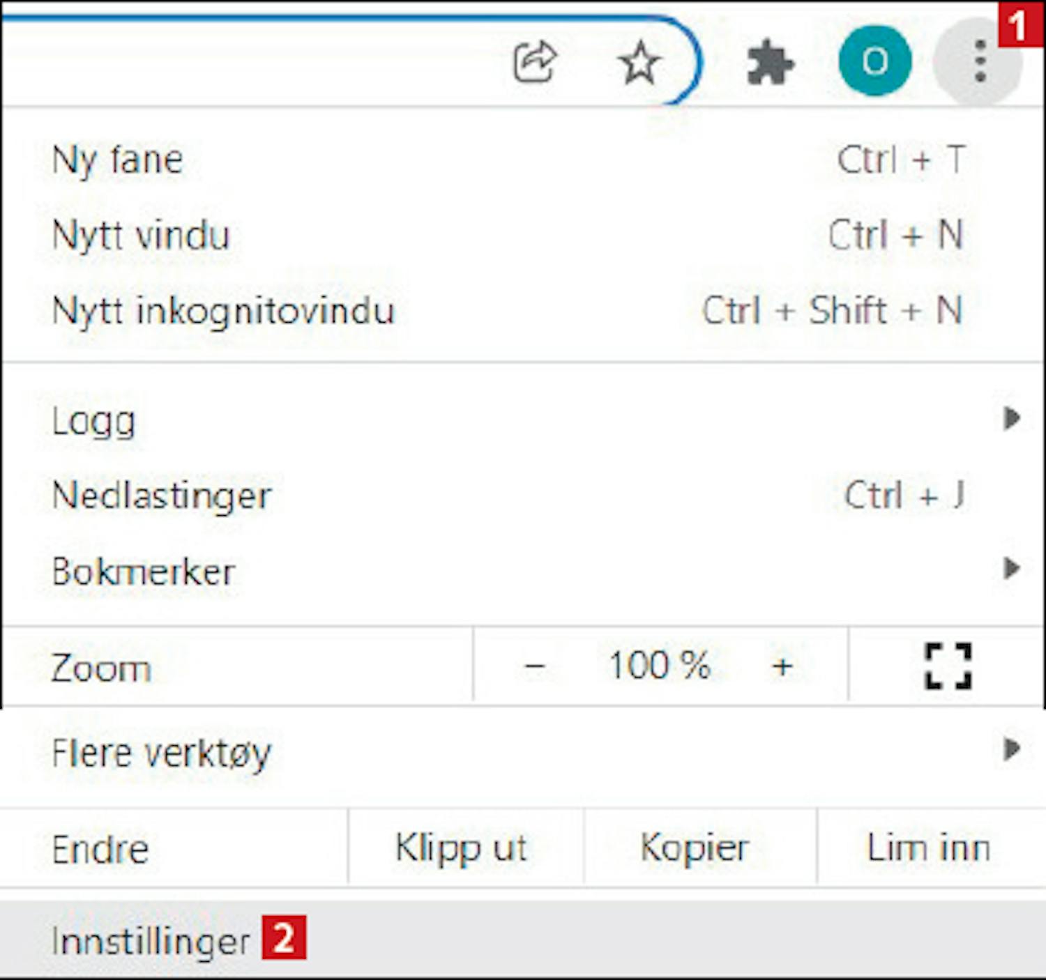Bookmark this page with the star icon
1046x980 pixels.
tap(639, 63)
